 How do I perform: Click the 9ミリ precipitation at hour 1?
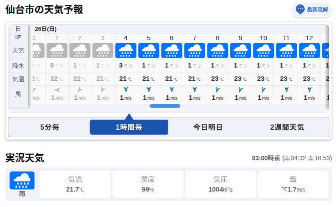(57, 65)
